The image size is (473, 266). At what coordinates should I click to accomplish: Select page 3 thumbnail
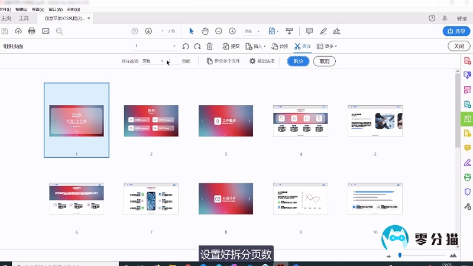pyautogui.click(x=226, y=121)
